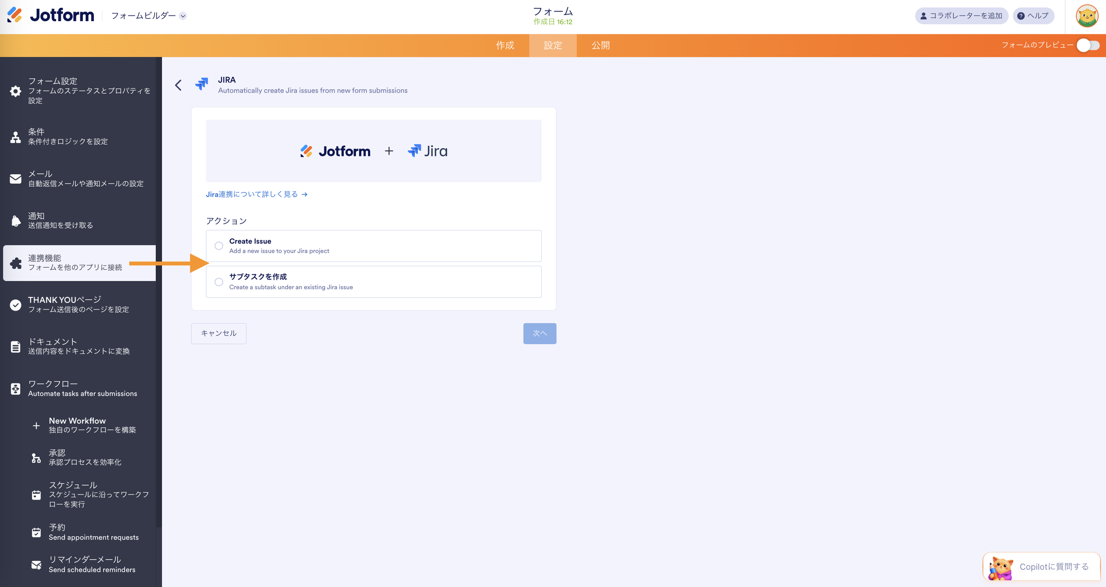Select the サブタスクを作成 radio button
The width and height of the screenshot is (1106, 587).
point(219,282)
